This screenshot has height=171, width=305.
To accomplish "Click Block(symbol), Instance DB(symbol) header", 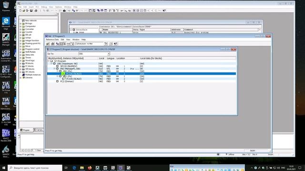I will click(x=66, y=58).
